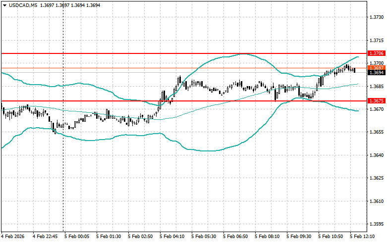
Task: Click the 4 Feb 2026 time label
Action: point(13,237)
